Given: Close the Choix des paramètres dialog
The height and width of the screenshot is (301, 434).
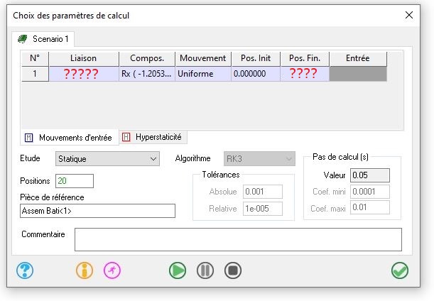Looking at the screenshot, I should tap(408, 15).
